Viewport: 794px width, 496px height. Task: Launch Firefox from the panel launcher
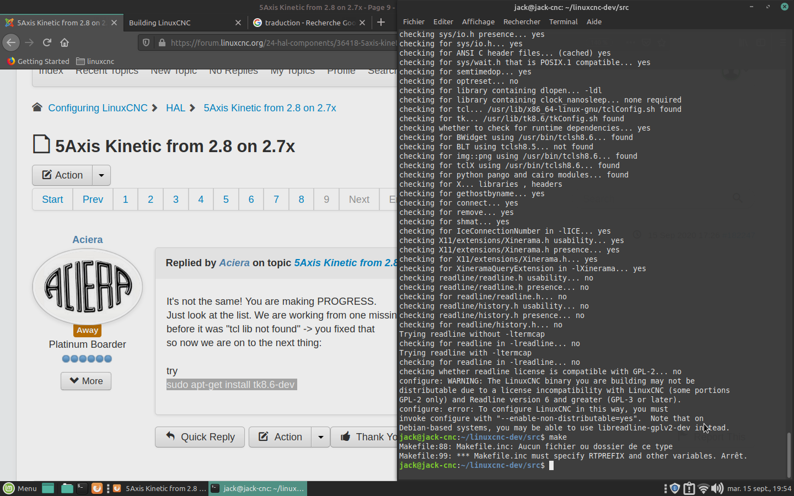pos(96,488)
